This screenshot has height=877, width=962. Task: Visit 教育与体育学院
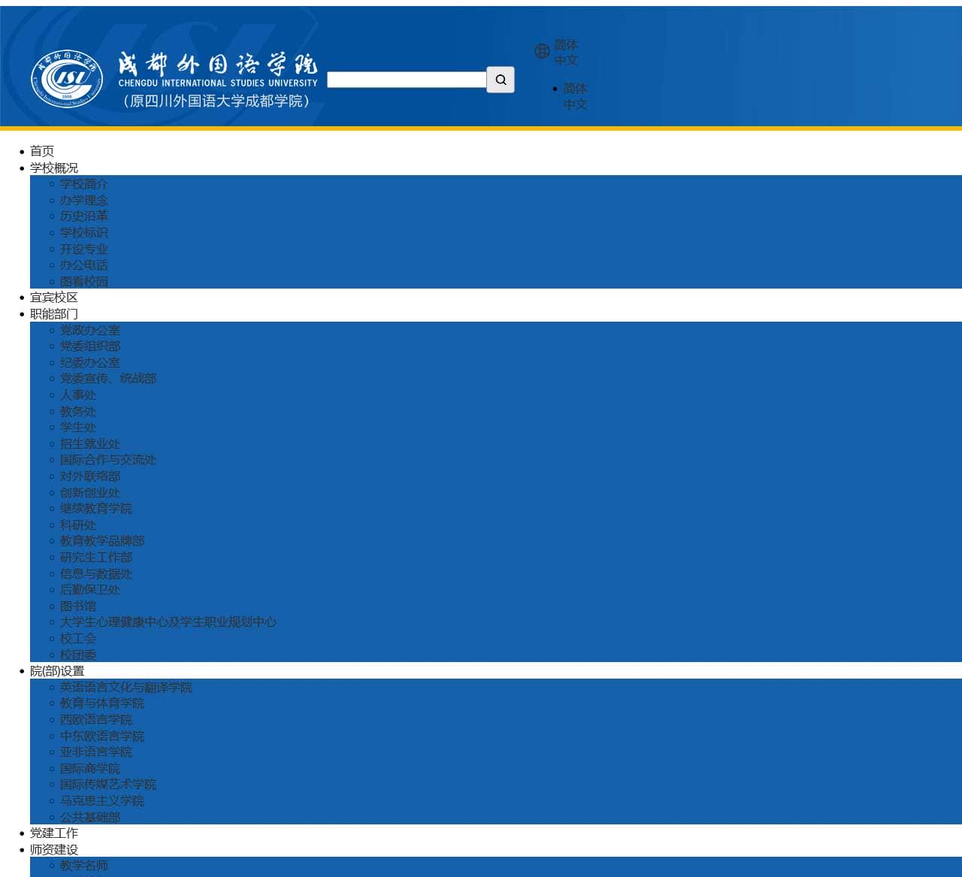pyautogui.click(x=102, y=703)
